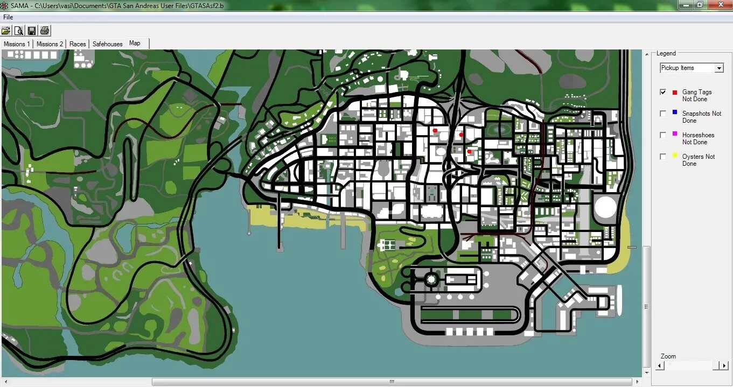Click the lowest red gang tag marker on map
This screenshot has height=387, width=733.
coord(469,152)
